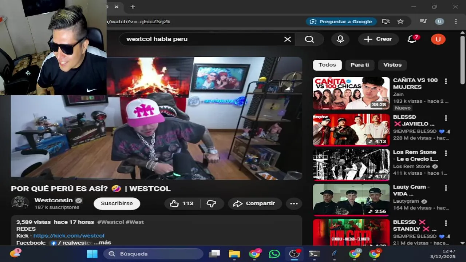Open Task View on the taskbar
This screenshot has width=466, height=262.
coord(214,254)
